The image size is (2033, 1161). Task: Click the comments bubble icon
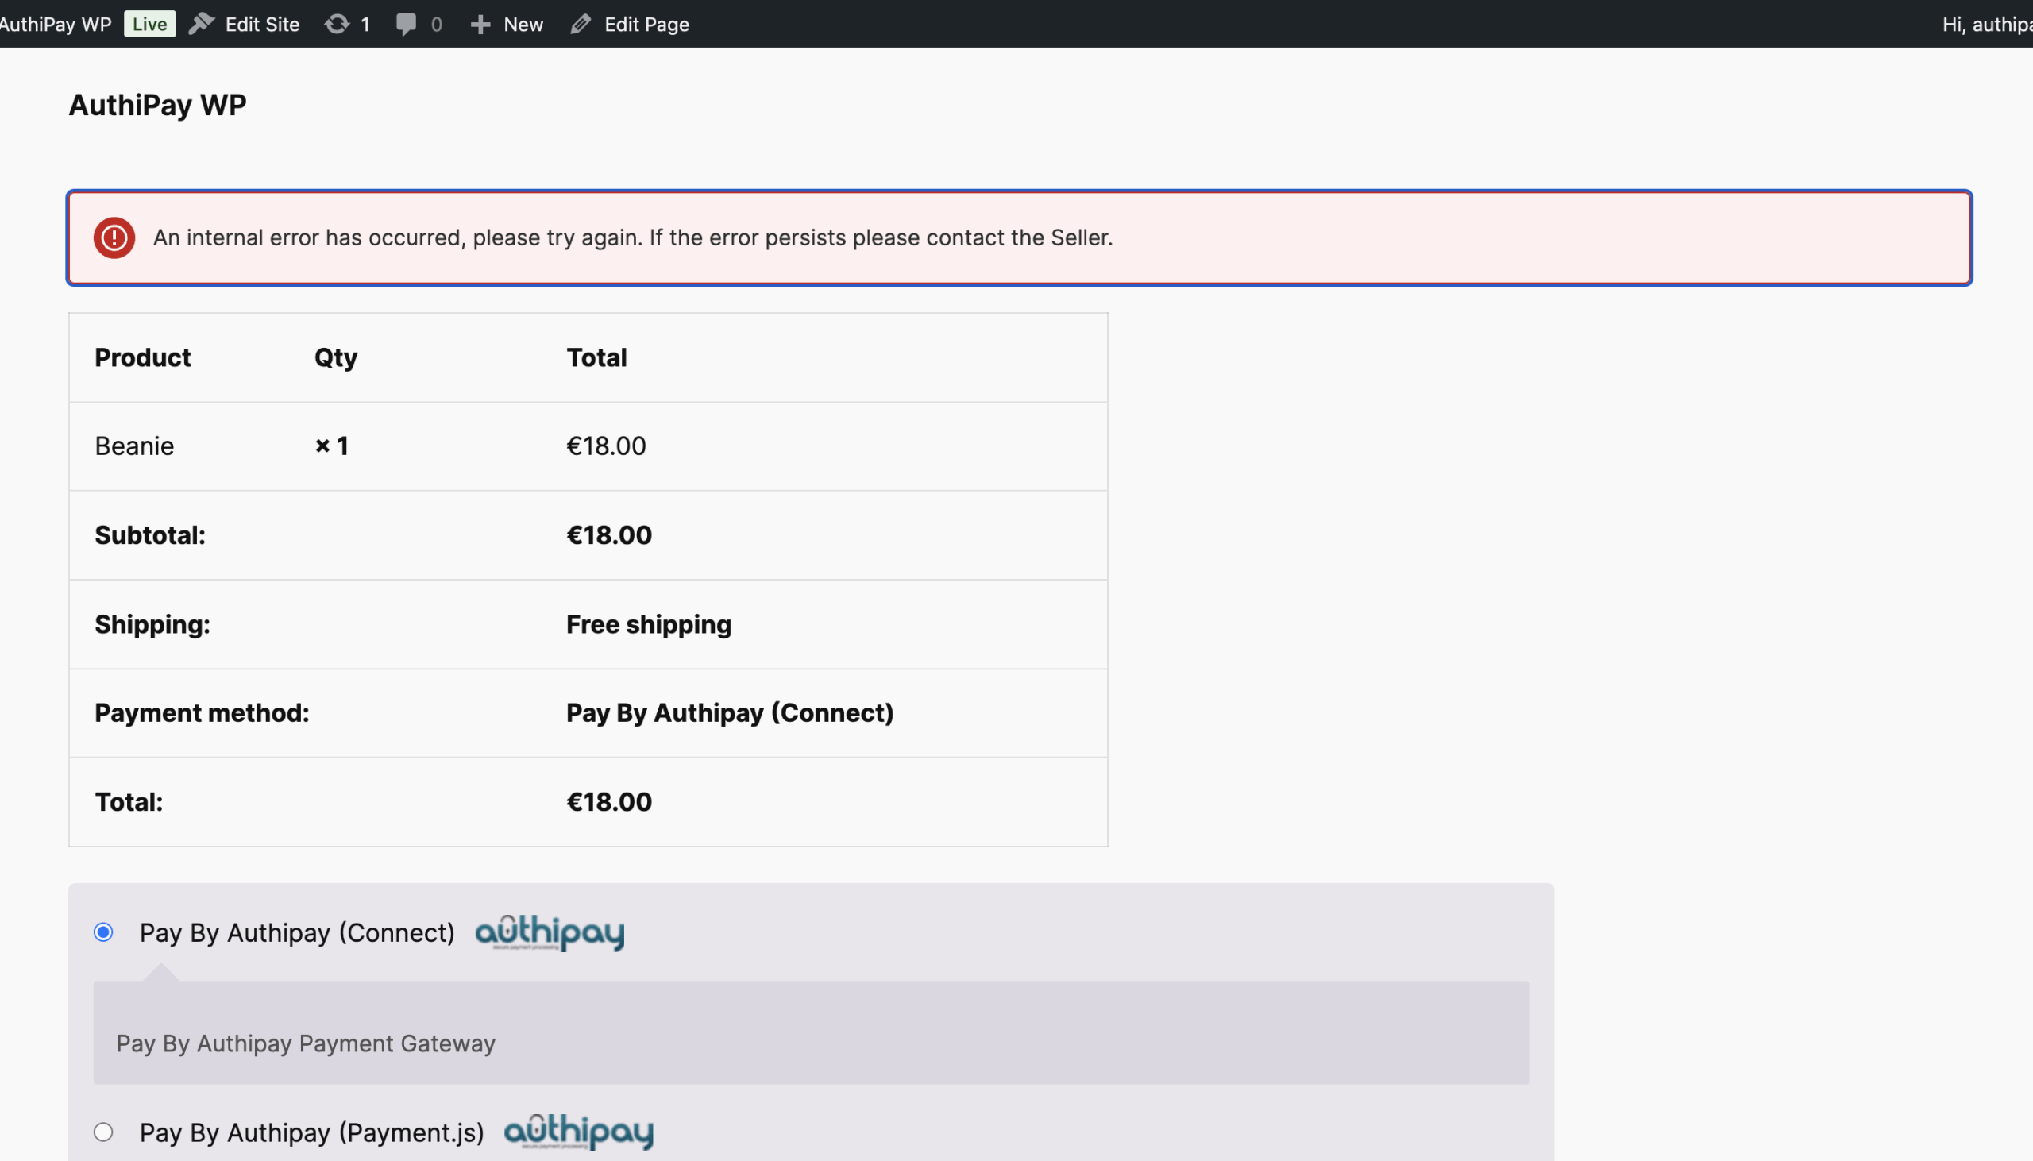[407, 25]
